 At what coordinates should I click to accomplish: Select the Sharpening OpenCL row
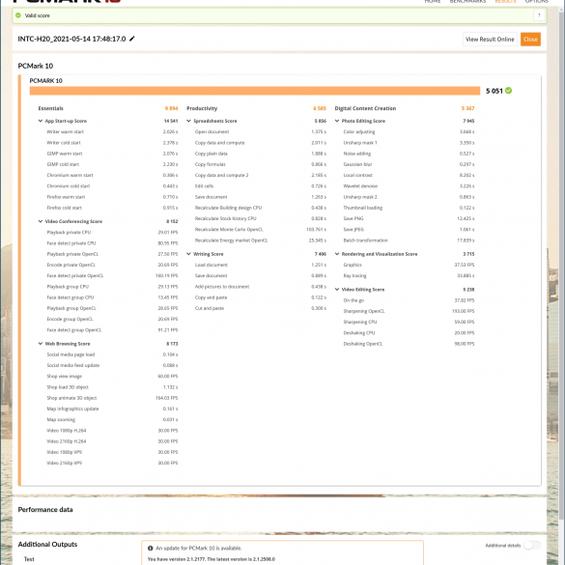point(409,311)
